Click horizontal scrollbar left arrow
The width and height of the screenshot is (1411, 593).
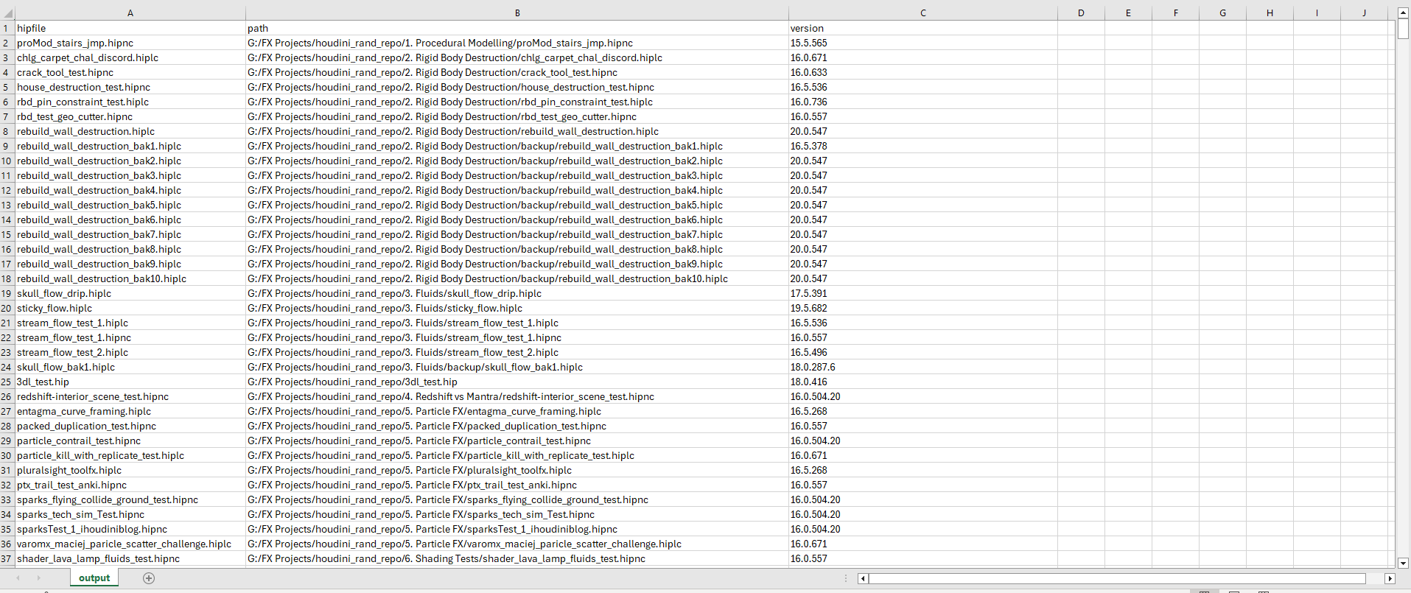tap(863, 579)
